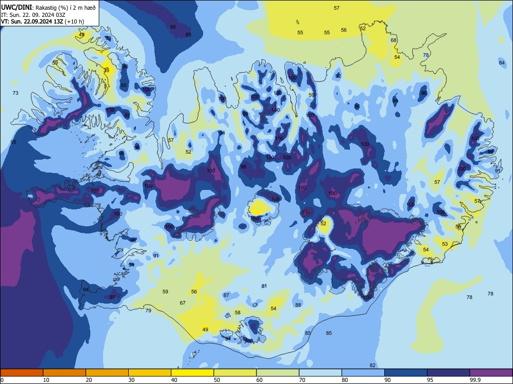Select the 40–50 bright yellow legend swatch
513x384 pixels.
192,373
